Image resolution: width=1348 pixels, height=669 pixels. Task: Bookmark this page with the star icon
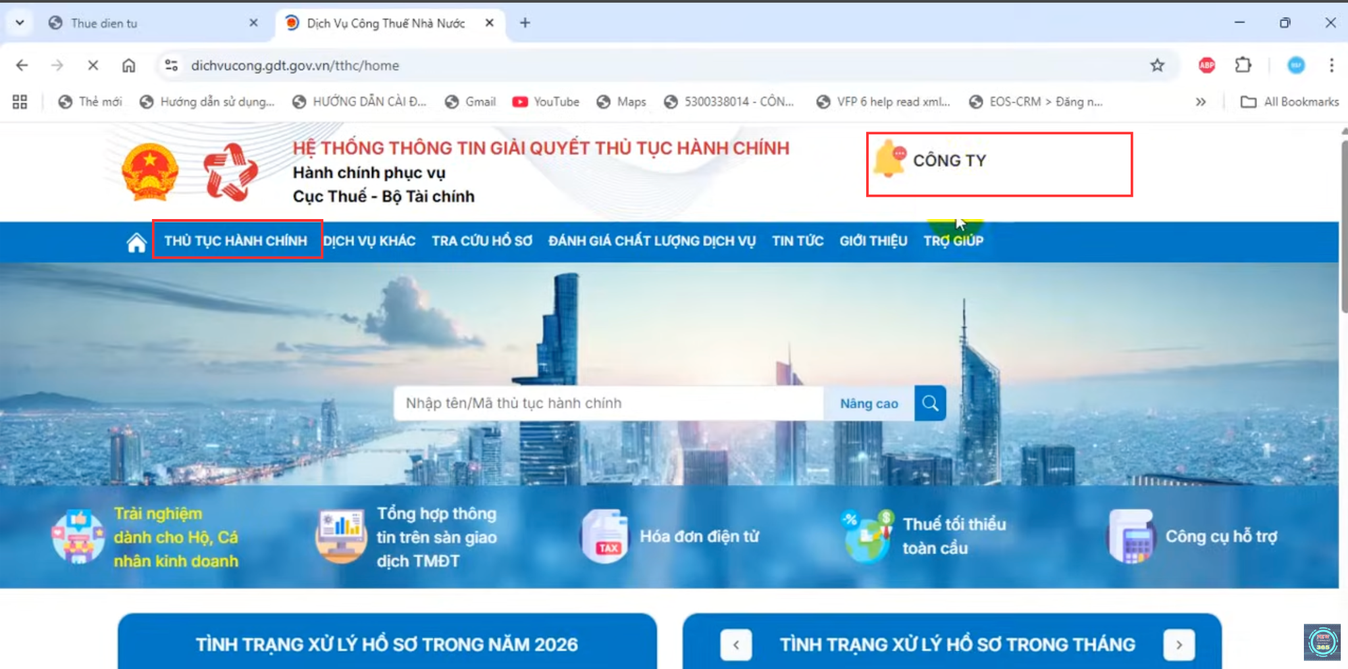[1157, 65]
